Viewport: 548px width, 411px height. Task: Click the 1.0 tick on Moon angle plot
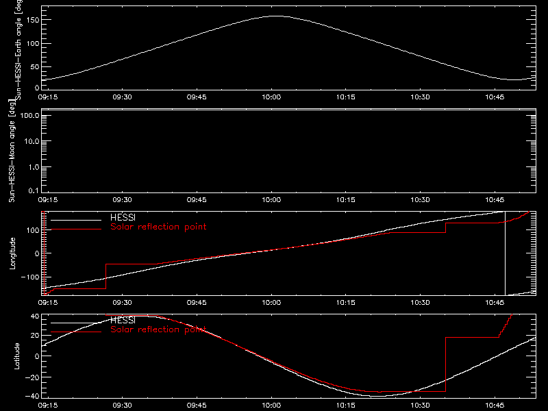coord(34,167)
